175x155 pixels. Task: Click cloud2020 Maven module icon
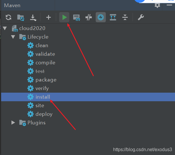click(x=15, y=28)
